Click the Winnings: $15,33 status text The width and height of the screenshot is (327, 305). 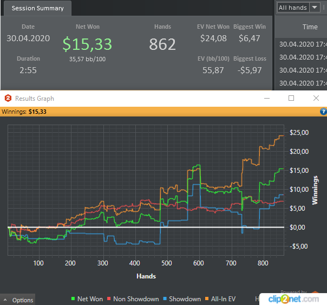24,112
